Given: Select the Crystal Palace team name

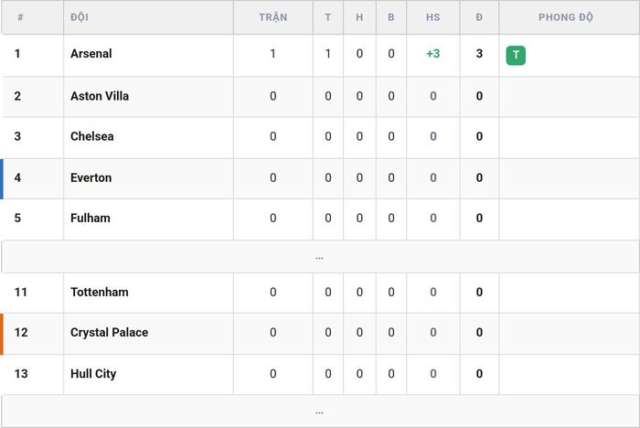Looking at the screenshot, I should pos(109,333).
